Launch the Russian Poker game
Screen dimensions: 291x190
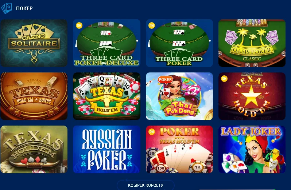click(106, 150)
